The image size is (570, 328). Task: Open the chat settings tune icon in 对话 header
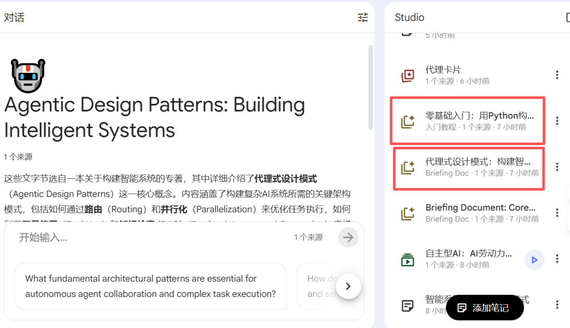pyautogui.click(x=363, y=17)
